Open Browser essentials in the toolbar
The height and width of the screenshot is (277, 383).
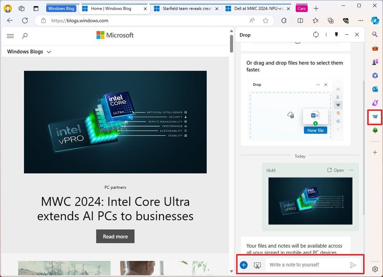(346, 21)
